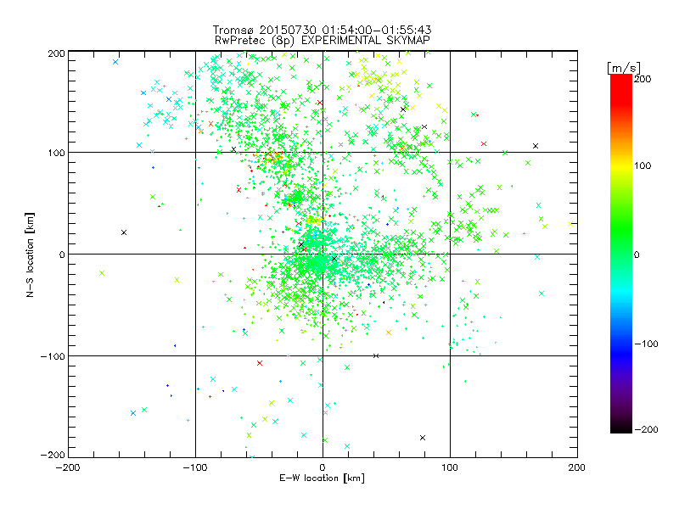This screenshot has width=679, height=509.
Task: Click colorbar tick label '200'
Action: [643, 79]
